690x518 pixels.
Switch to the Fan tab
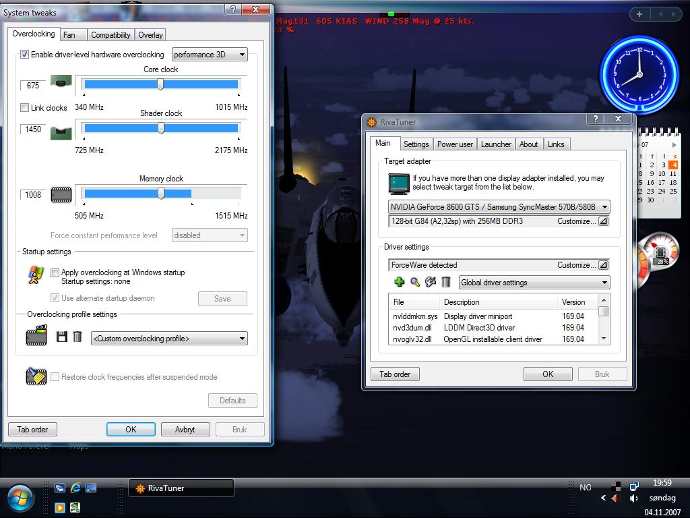73,35
